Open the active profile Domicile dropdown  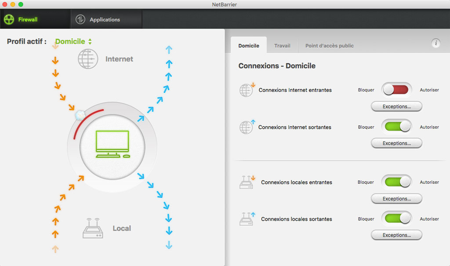pos(73,41)
